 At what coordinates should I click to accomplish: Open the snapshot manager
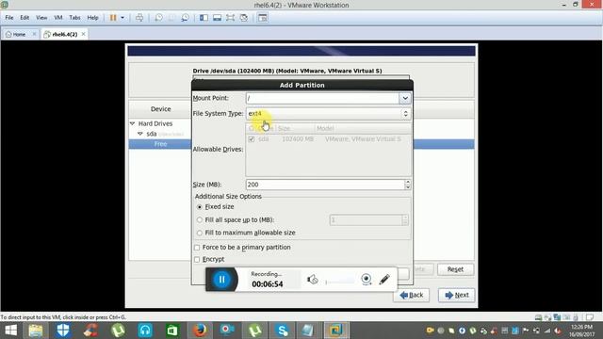(x=185, y=18)
